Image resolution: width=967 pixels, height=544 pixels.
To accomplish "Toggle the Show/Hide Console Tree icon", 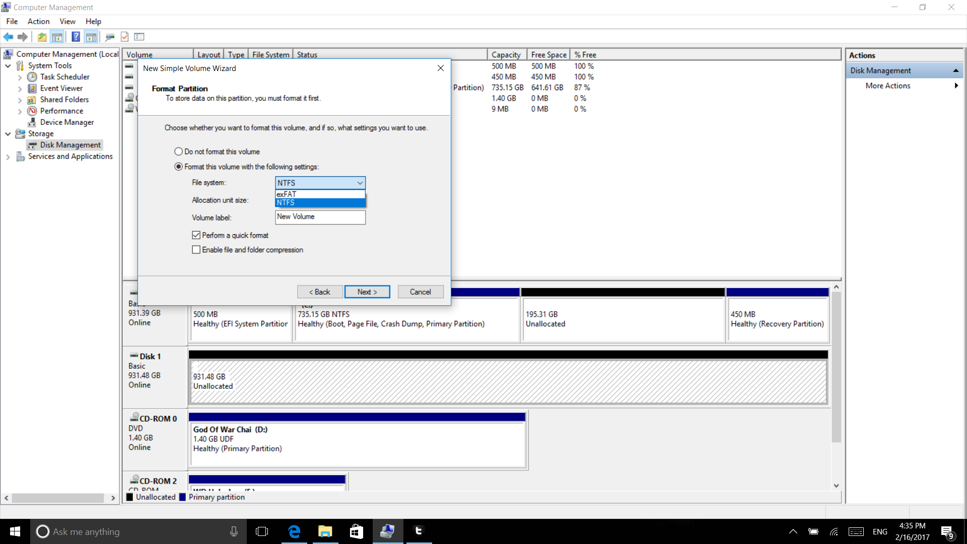I will (57, 37).
